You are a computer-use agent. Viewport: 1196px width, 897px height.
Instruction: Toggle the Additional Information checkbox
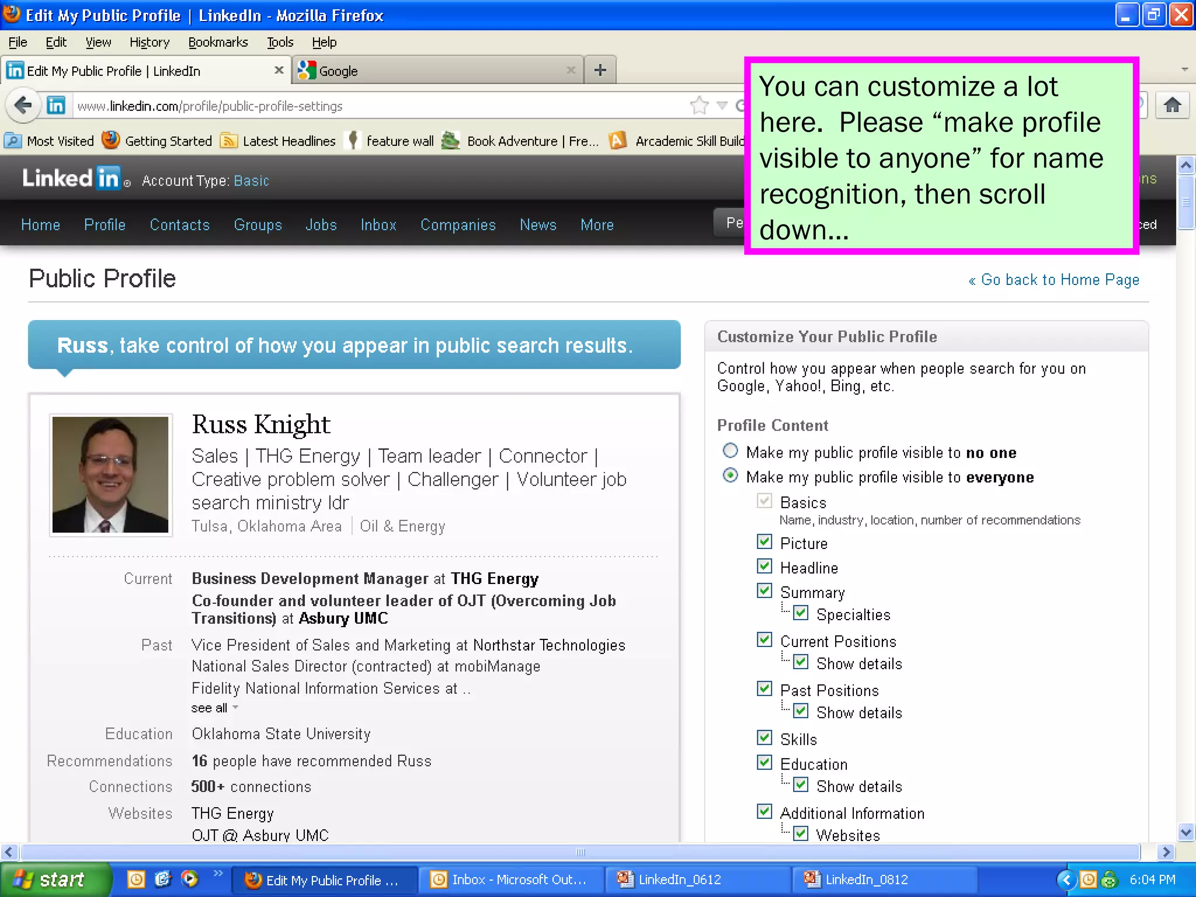click(x=764, y=812)
